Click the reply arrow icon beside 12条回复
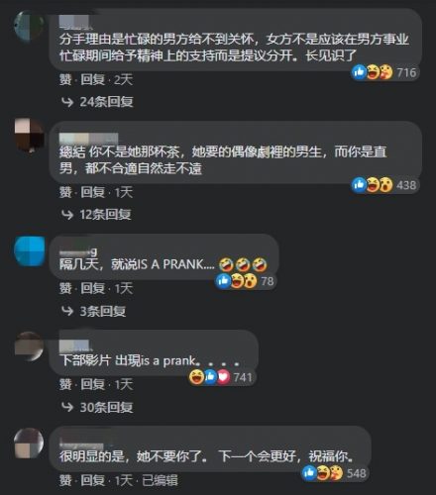Image resolution: width=436 pixels, height=495 pixels. 67,215
